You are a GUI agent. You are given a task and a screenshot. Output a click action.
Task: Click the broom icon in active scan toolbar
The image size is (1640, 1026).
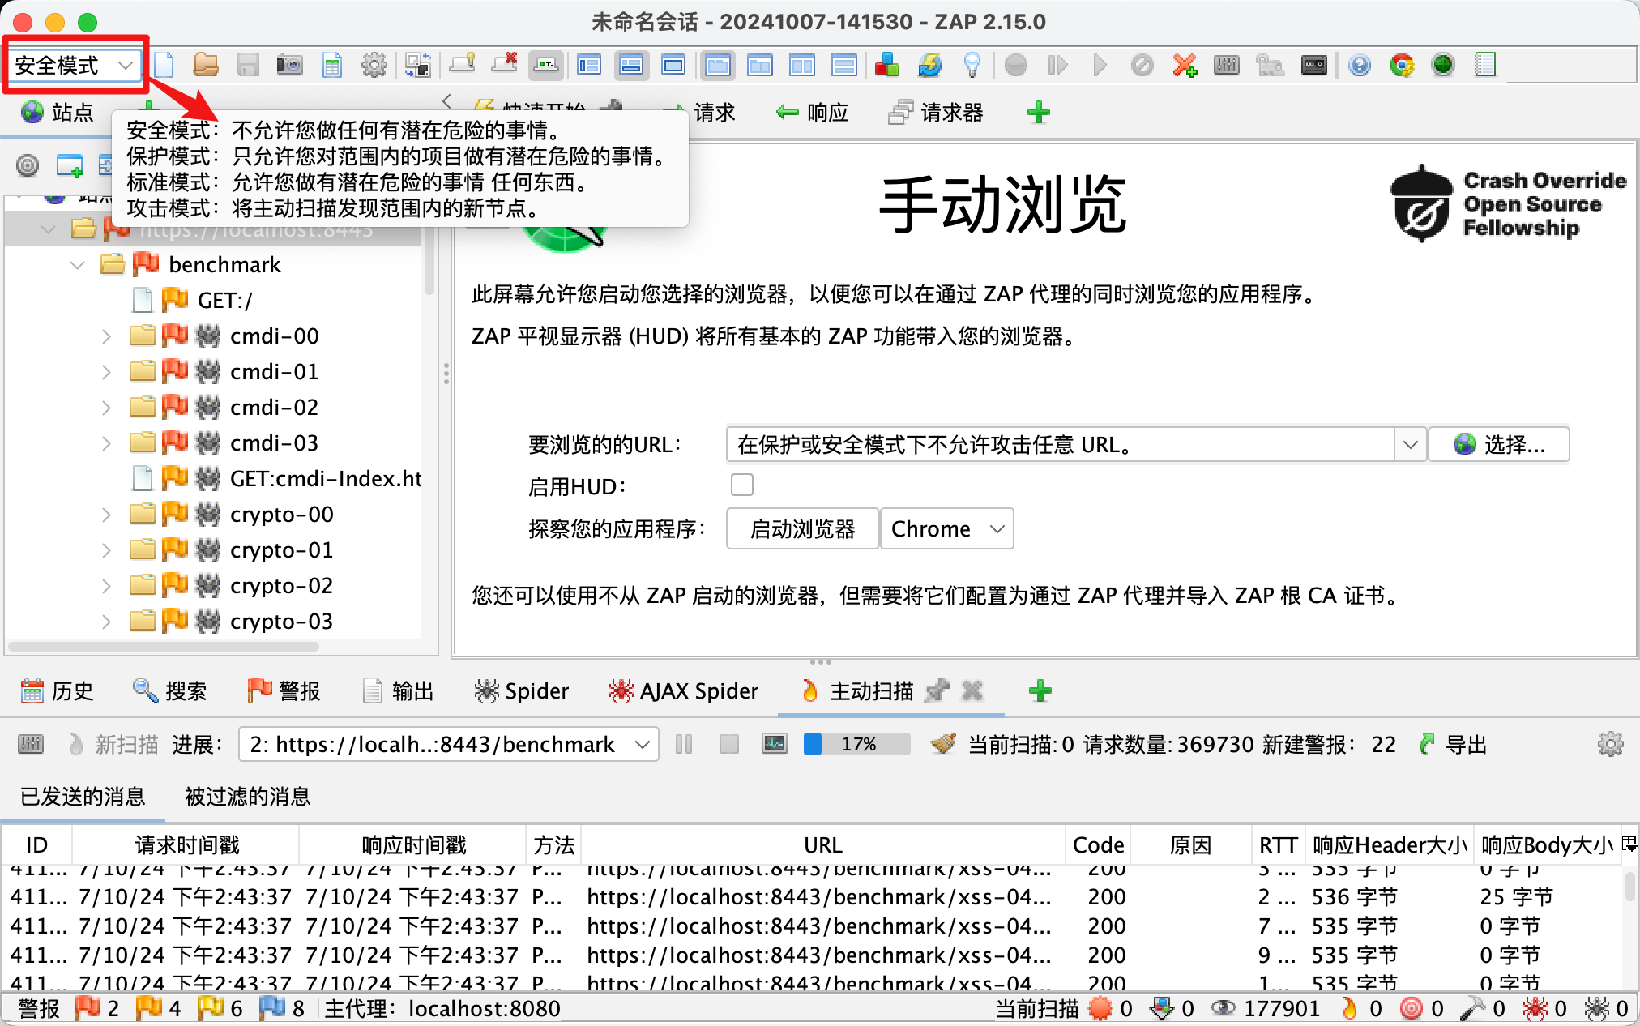(x=943, y=743)
